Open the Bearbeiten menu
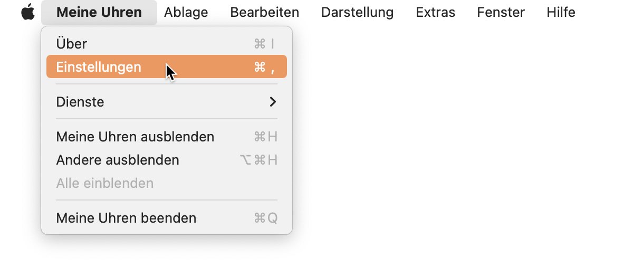Viewport: 633px width, 267px height. pos(265,12)
